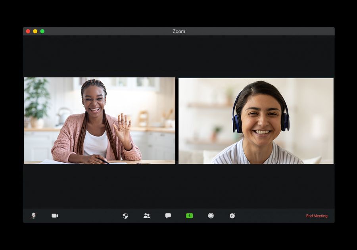Click the green Share Screen icon
357x250 pixels.
190,215
